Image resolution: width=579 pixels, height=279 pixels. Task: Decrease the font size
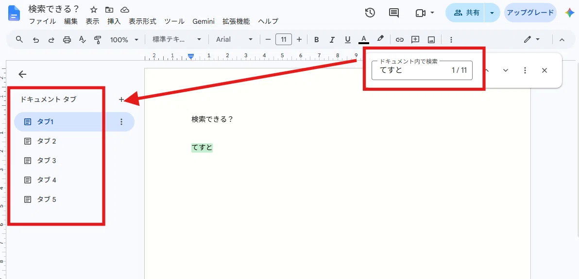point(268,39)
